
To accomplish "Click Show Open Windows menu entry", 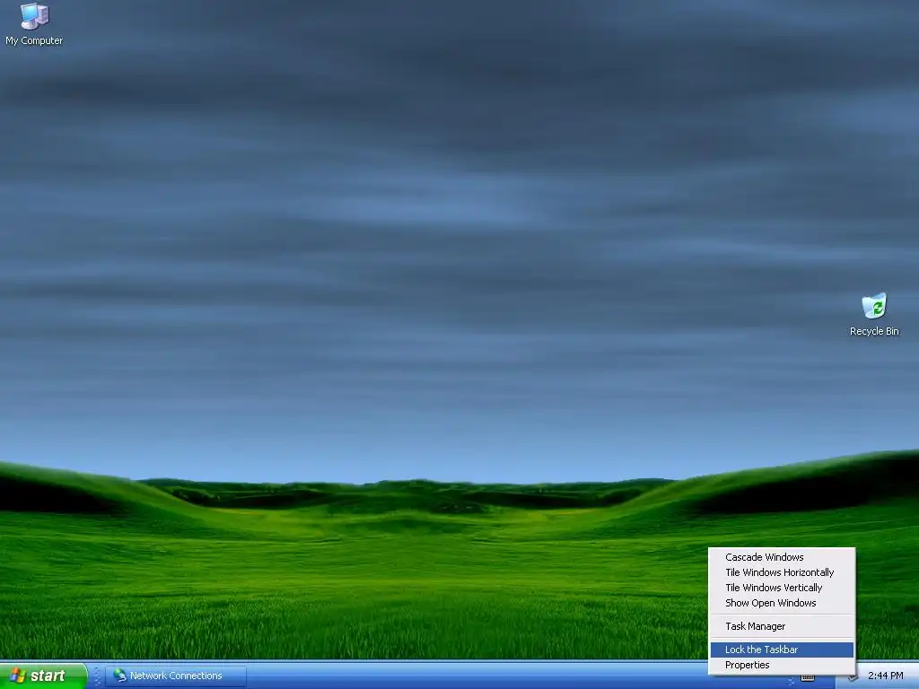I will click(782, 603).
